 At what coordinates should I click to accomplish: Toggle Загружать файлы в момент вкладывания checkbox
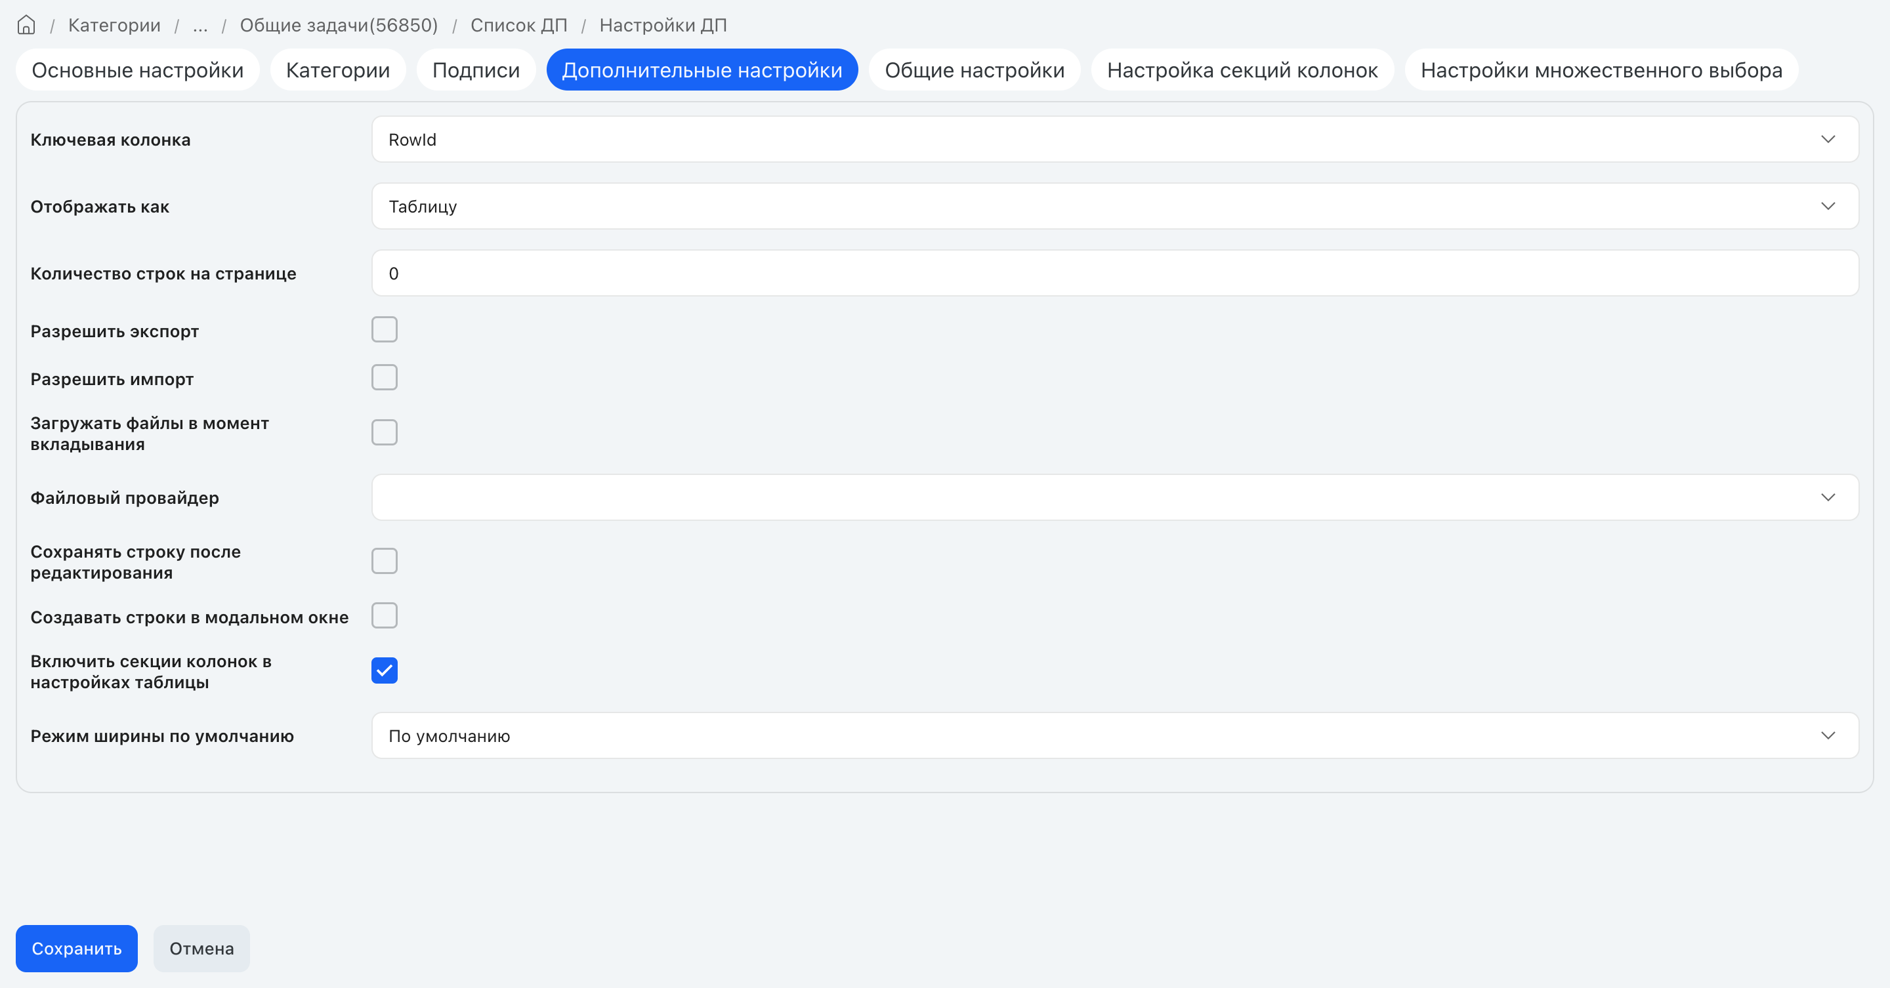385,433
